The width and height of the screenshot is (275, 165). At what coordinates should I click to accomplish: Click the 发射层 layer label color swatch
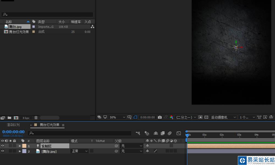[x=24, y=146]
